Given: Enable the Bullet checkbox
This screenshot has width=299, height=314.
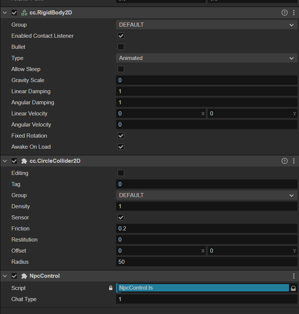Looking at the screenshot, I should [120, 47].
